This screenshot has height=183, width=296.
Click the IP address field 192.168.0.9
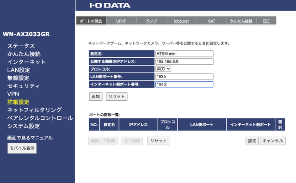point(184,61)
